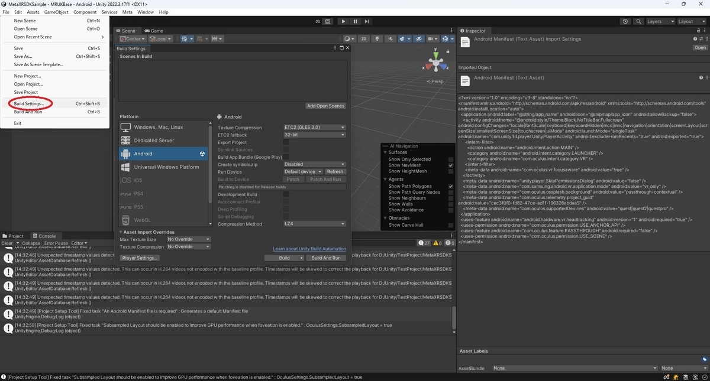
Task: Select Universal Windows Platform
Action: (x=164, y=167)
